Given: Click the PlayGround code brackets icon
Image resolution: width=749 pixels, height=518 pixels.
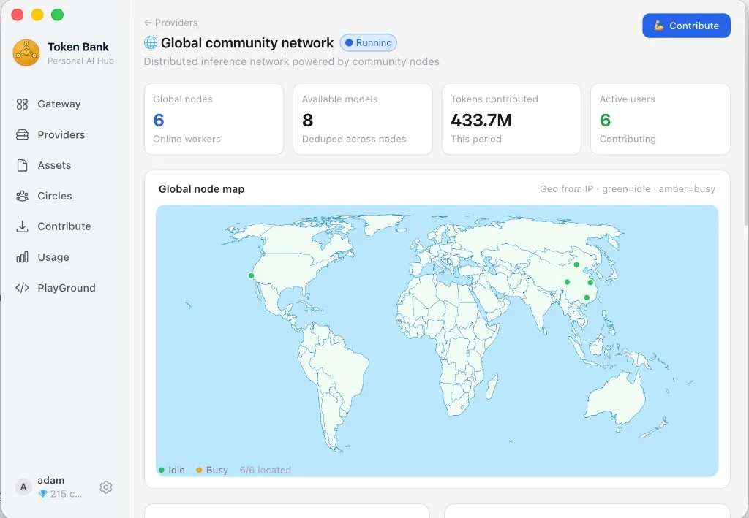Looking at the screenshot, I should [x=22, y=288].
